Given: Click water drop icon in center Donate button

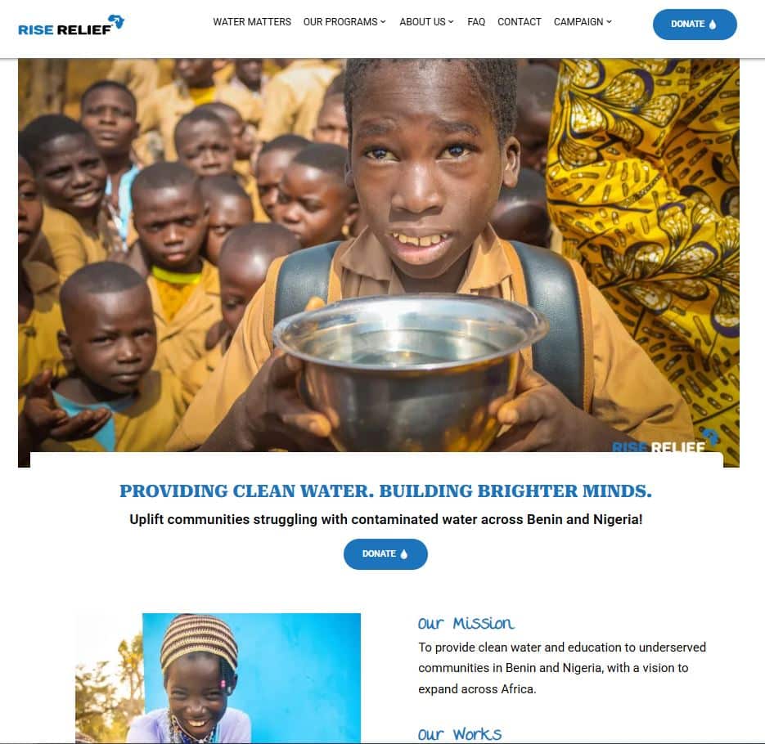Looking at the screenshot, I should (403, 554).
